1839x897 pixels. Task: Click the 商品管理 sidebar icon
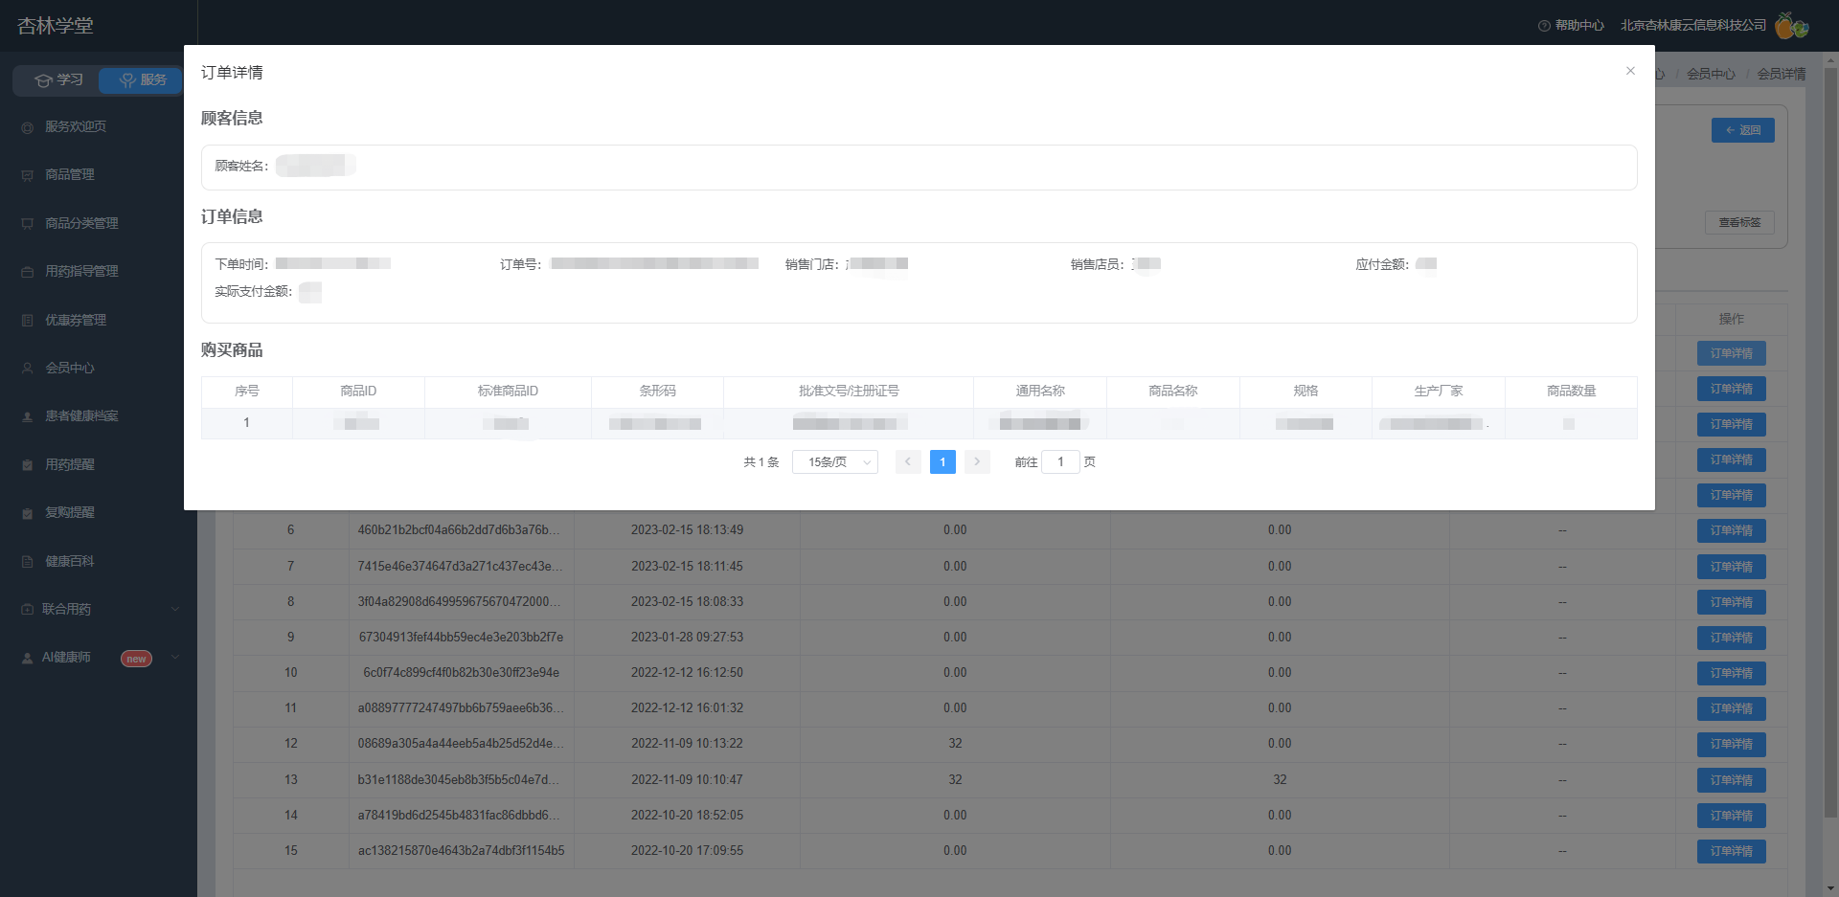pos(28,175)
